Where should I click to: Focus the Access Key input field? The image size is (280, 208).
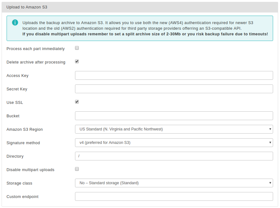[x=174, y=75]
